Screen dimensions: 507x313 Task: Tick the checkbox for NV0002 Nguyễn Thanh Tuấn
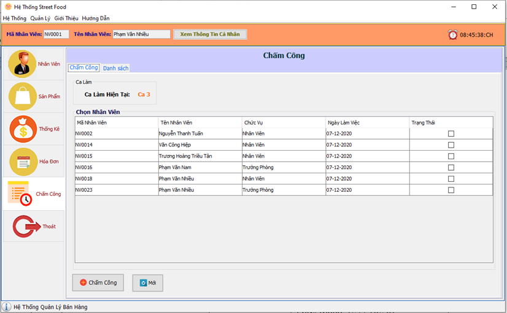point(451,134)
